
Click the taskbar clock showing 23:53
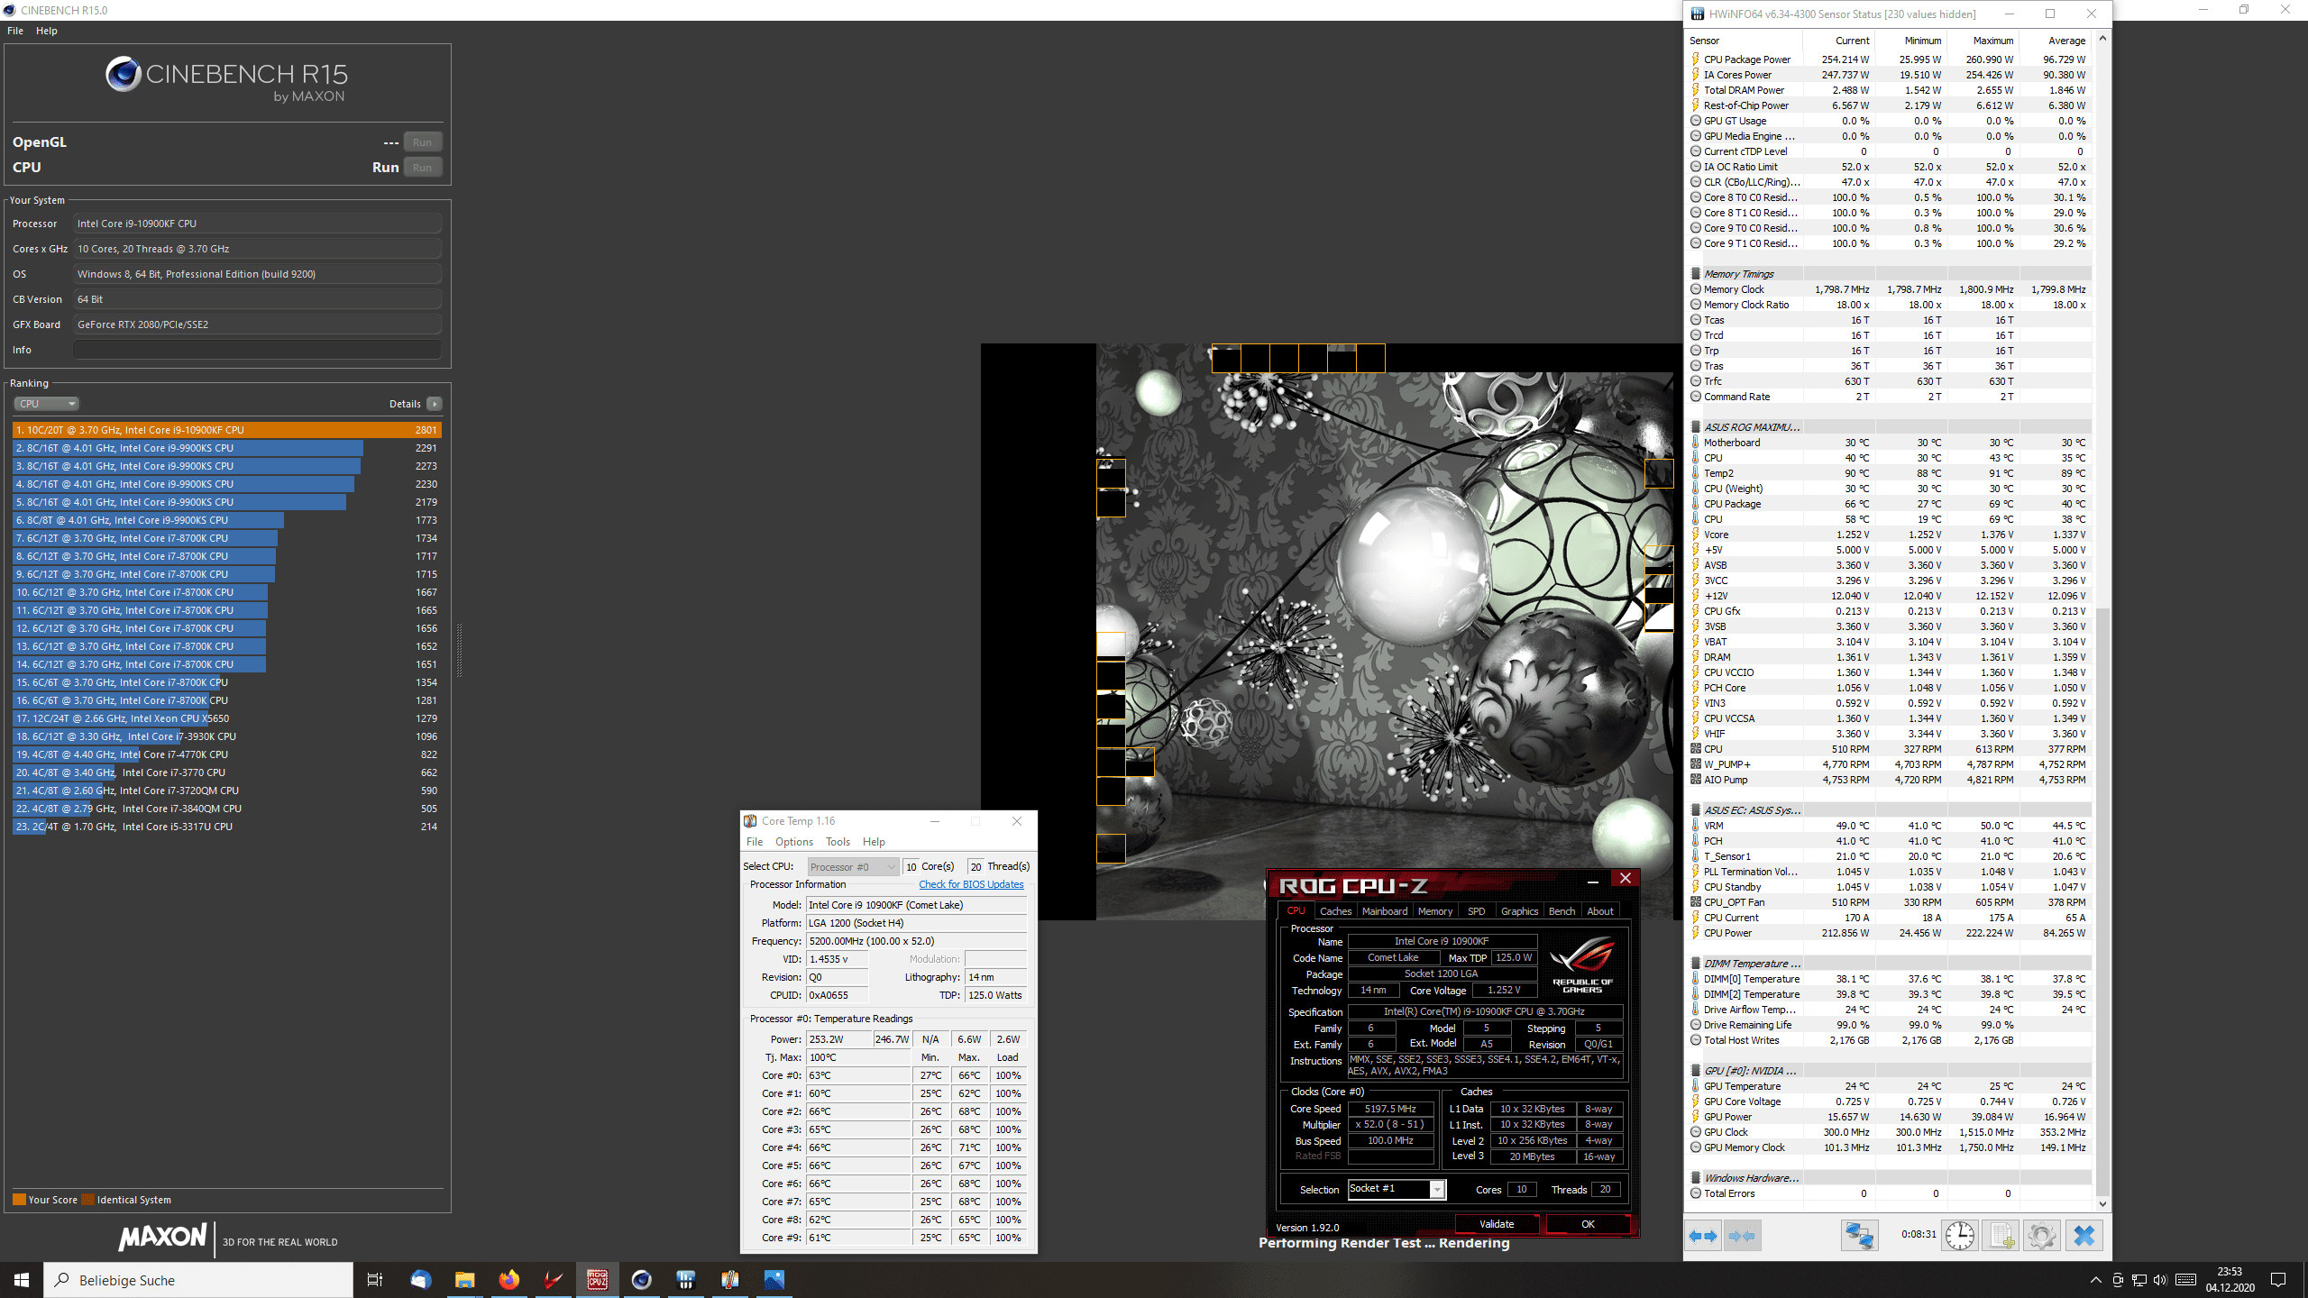pos(2230,1280)
